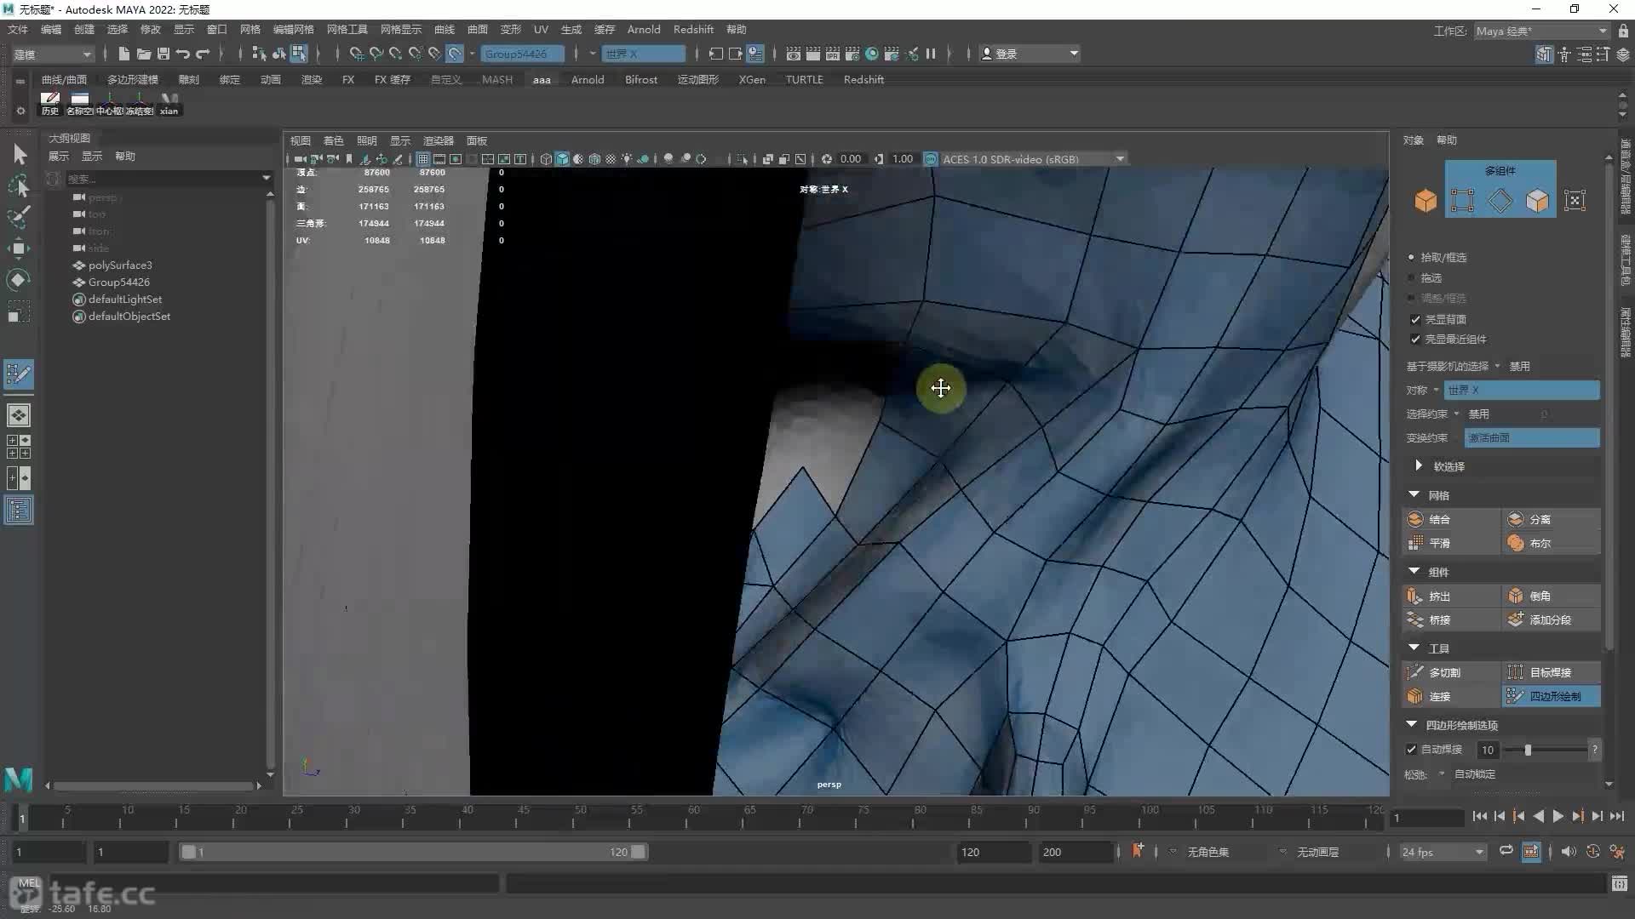Image resolution: width=1635 pixels, height=919 pixels.
Task: Select vertex component mode icon
Action: click(1463, 201)
